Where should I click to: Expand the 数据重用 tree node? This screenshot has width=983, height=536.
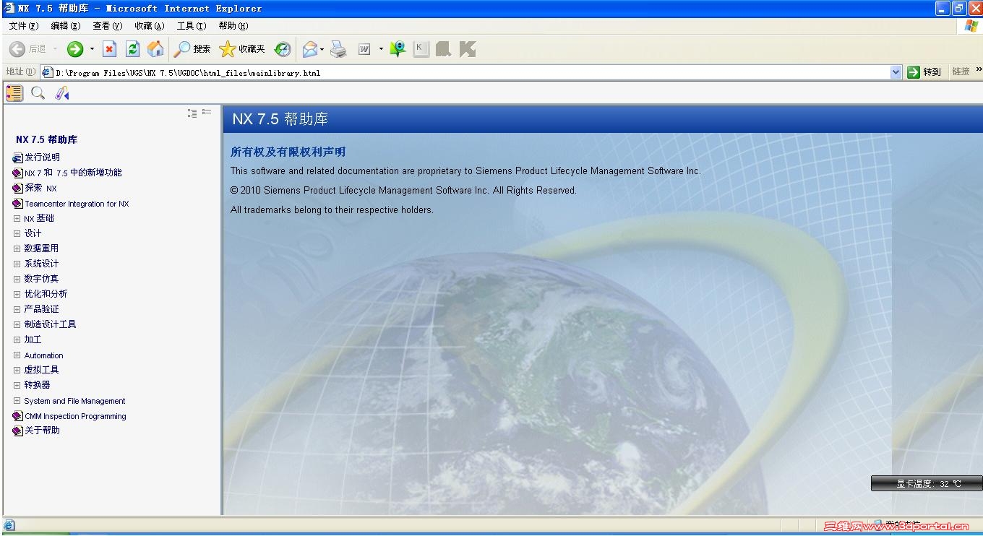click(17, 248)
